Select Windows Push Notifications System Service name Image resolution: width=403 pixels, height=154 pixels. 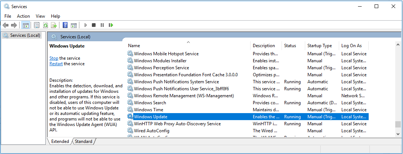tap(176, 82)
